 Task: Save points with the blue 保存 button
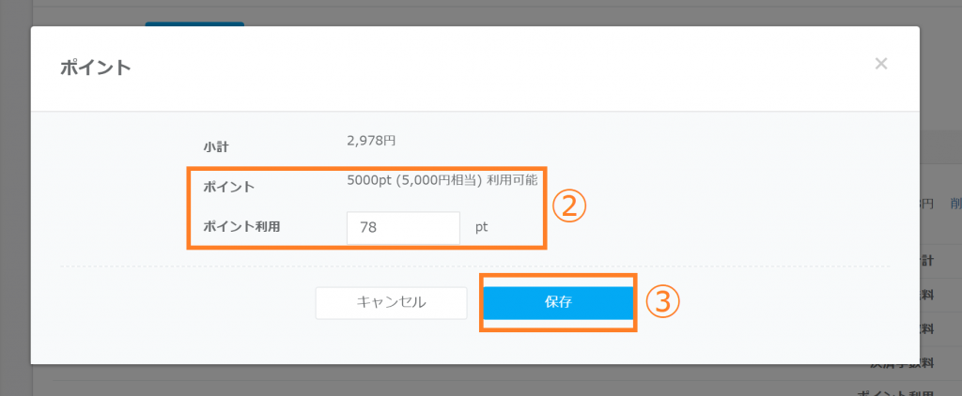coord(558,303)
